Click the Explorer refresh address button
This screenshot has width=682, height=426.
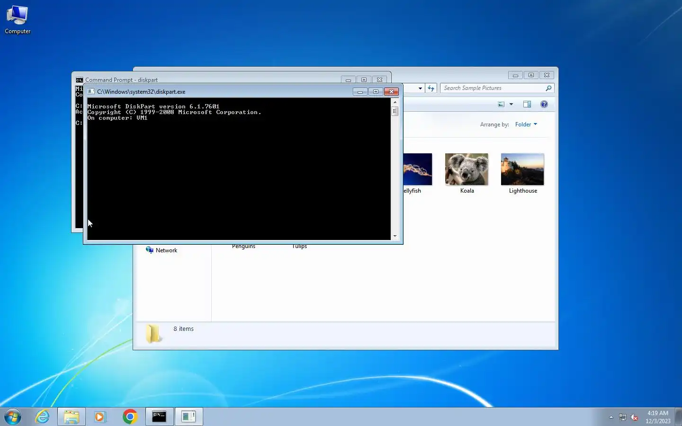(x=431, y=88)
